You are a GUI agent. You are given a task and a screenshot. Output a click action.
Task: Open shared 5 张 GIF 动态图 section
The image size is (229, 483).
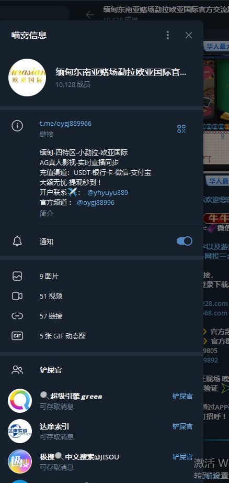tap(102, 336)
